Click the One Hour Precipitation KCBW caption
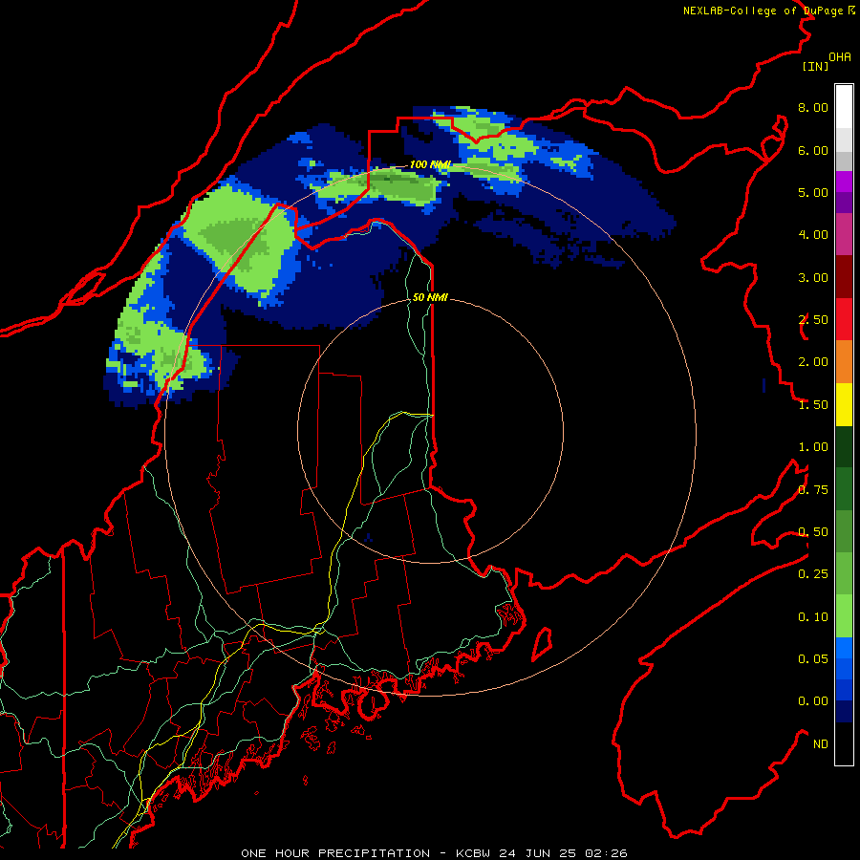 [x=434, y=853]
